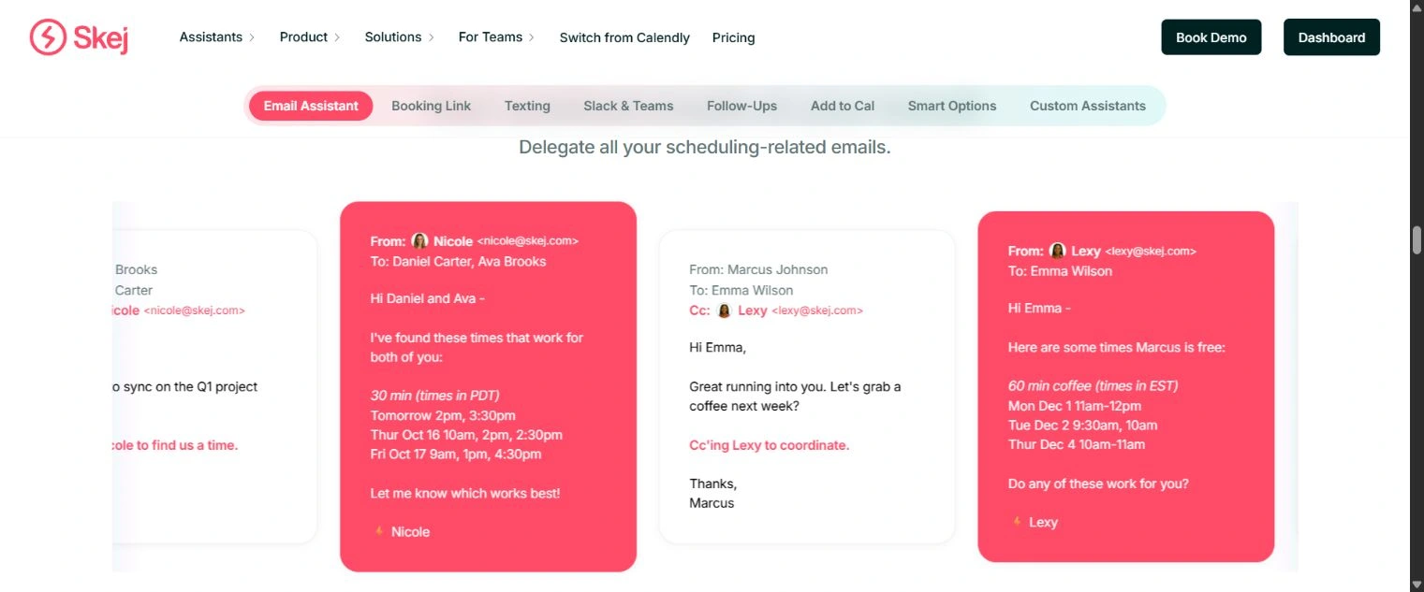Image resolution: width=1424 pixels, height=592 pixels.
Task: Click the lightning bolt beside Lexy's signature
Action: coord(1017,522)
